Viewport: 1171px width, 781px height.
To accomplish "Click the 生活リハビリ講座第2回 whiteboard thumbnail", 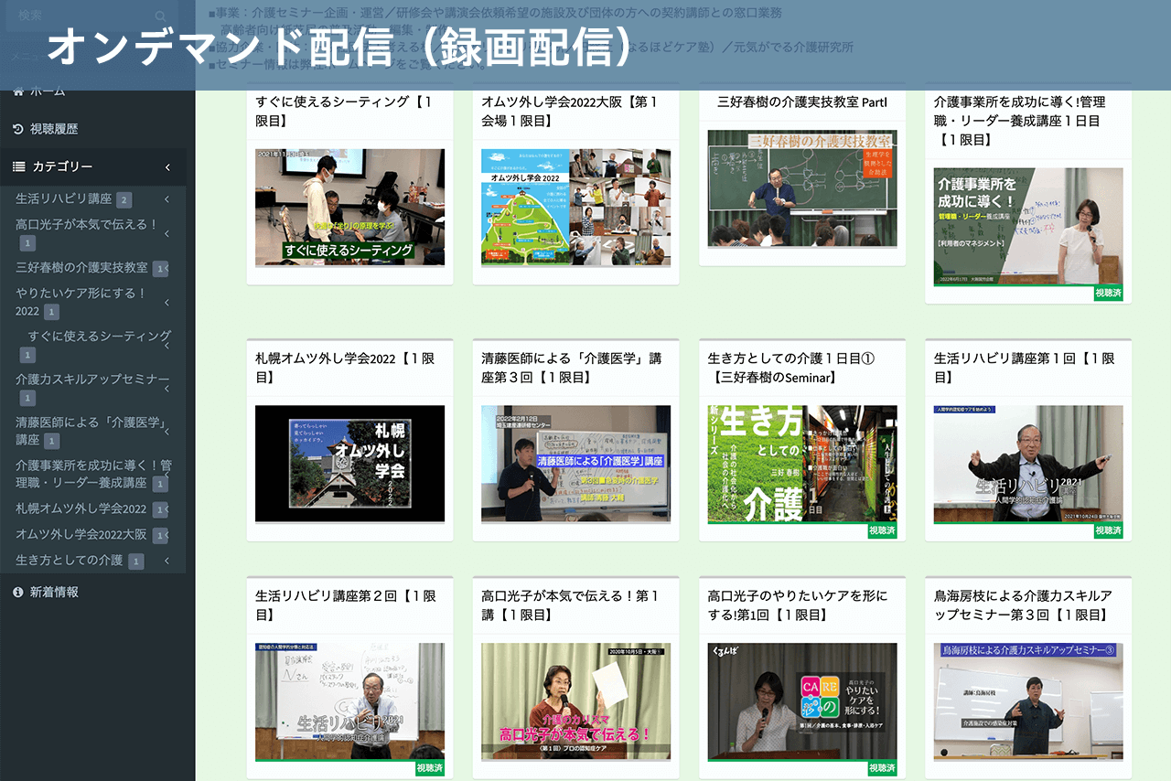I will pos(349,701).
